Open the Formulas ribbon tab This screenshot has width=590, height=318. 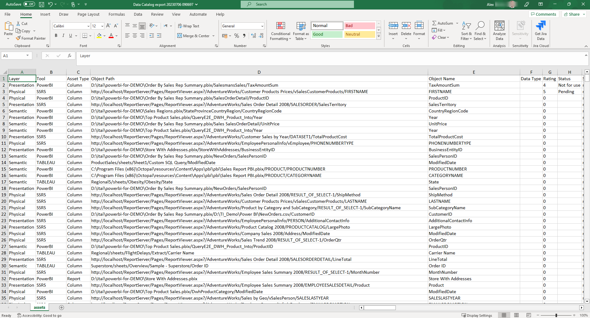pos(117,14)
